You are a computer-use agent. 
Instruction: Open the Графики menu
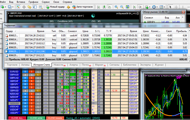coord(33,2)
